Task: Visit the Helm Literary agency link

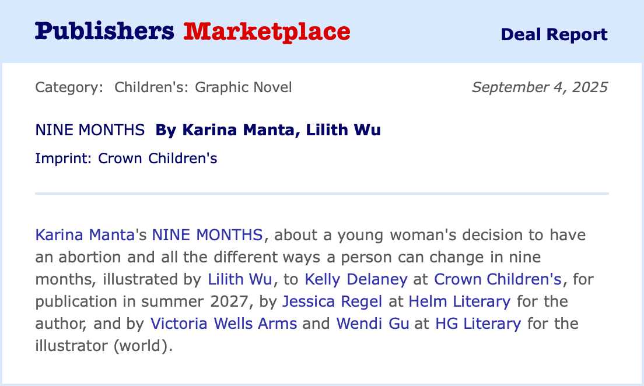Action: pos(459,301)
